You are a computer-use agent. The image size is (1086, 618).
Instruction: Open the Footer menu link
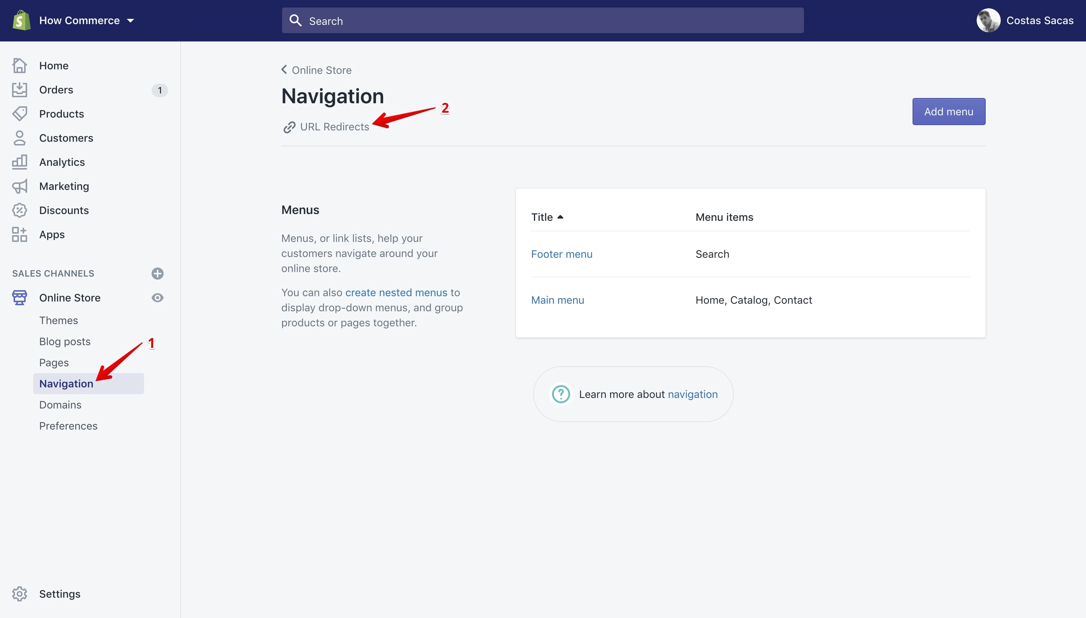[x=561, y=254]
